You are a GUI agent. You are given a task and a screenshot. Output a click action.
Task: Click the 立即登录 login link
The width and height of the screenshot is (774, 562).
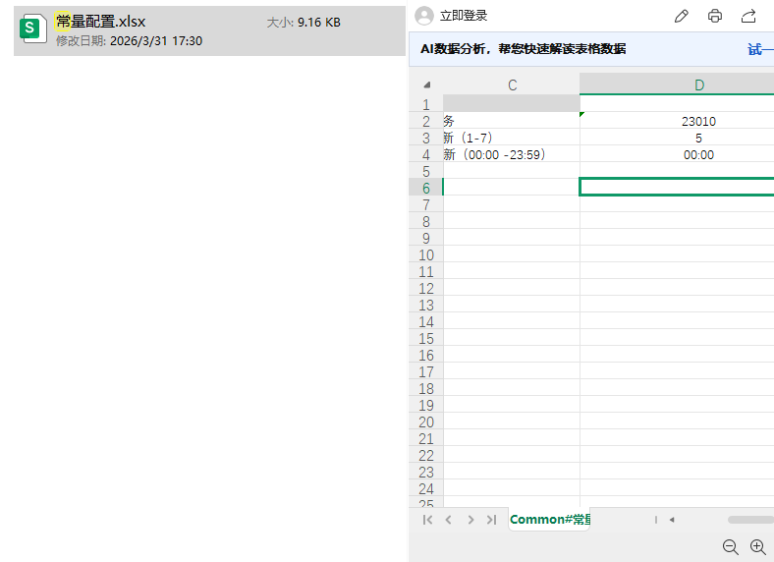point(464,16)
